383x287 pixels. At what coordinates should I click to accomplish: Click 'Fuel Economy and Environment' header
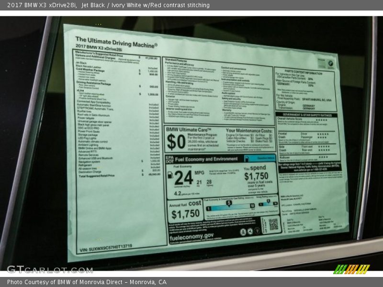tap(206, 159)
